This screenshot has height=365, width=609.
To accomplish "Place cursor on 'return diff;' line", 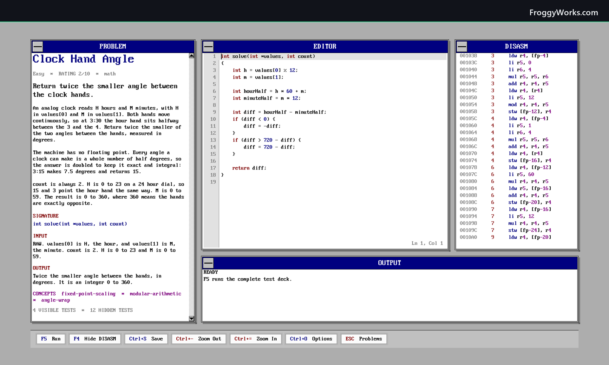I will point(249,168).
